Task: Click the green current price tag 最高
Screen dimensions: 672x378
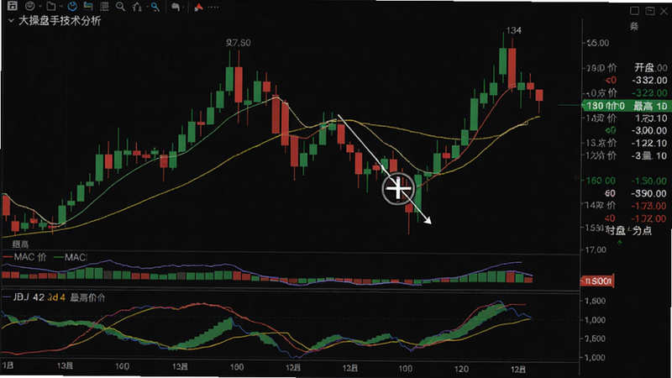Action: point(627,106)
